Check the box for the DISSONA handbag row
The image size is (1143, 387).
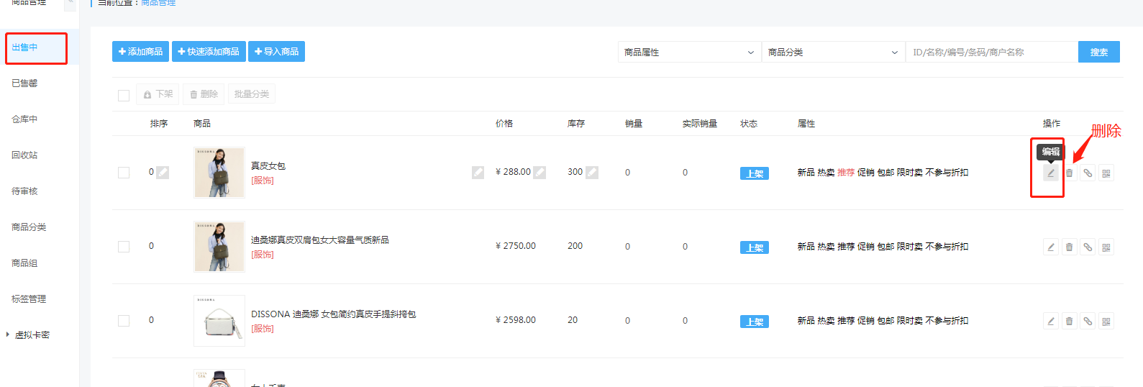click(124, 321)
